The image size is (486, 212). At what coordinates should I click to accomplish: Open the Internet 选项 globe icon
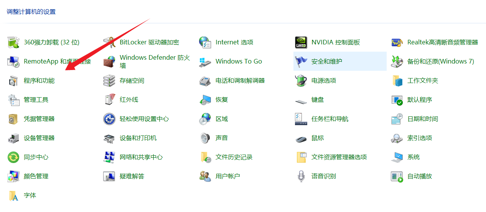205,42
